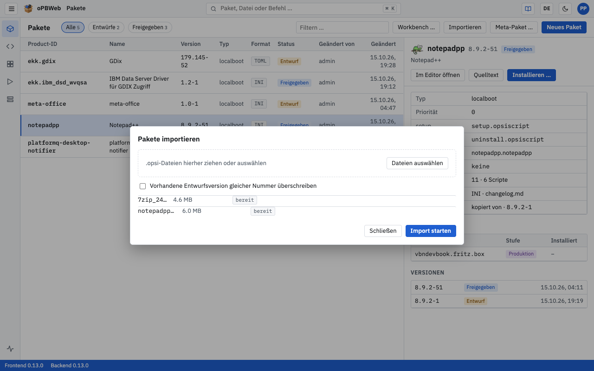Screen dimensions: 594x371
Task: Open the play/run sidebar icon
Action: [x=10, y=82]
